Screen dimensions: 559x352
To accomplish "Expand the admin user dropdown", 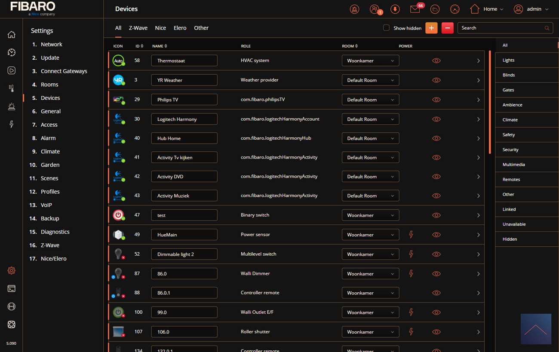I will 531,9.
